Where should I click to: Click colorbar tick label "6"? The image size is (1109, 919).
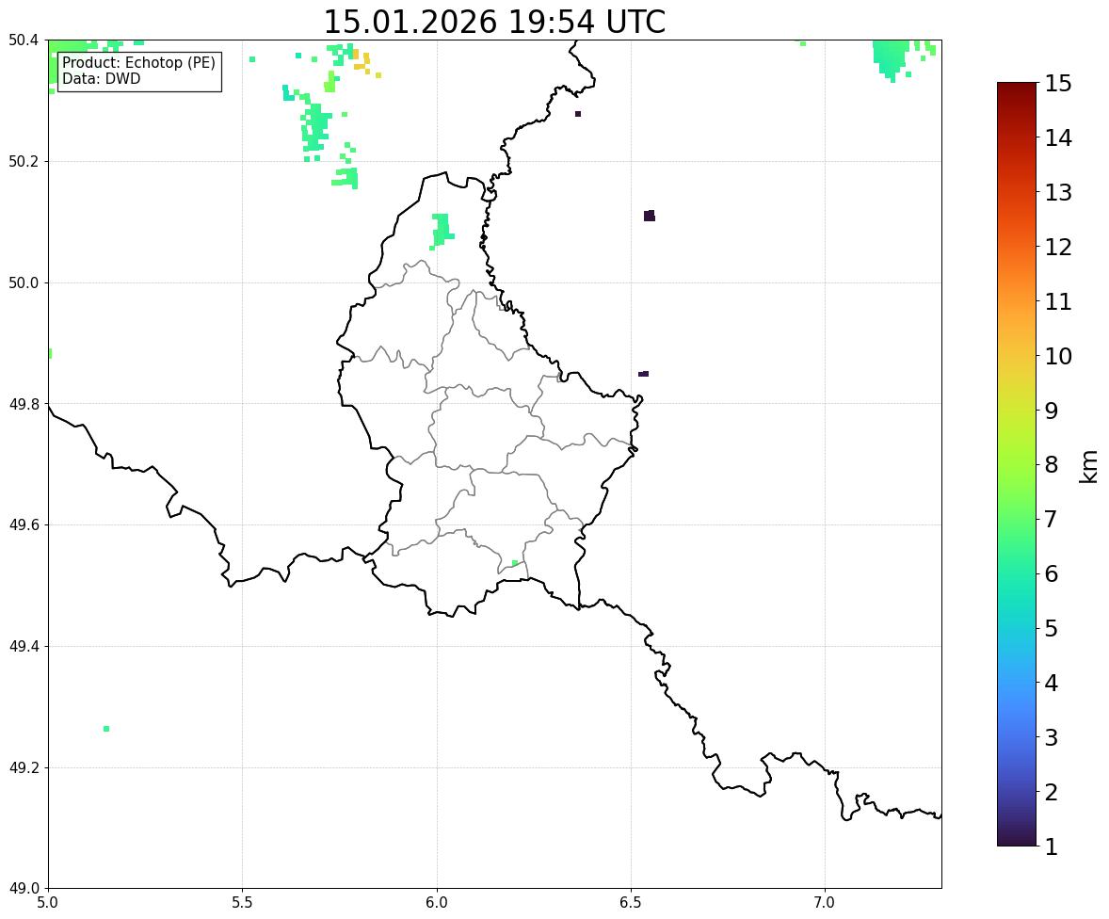click(1052, 573)
